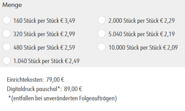185x111 pixels.
Task: Pick the 480 Stück radio option
Action: pyautogui.click(x=7, y=47)
